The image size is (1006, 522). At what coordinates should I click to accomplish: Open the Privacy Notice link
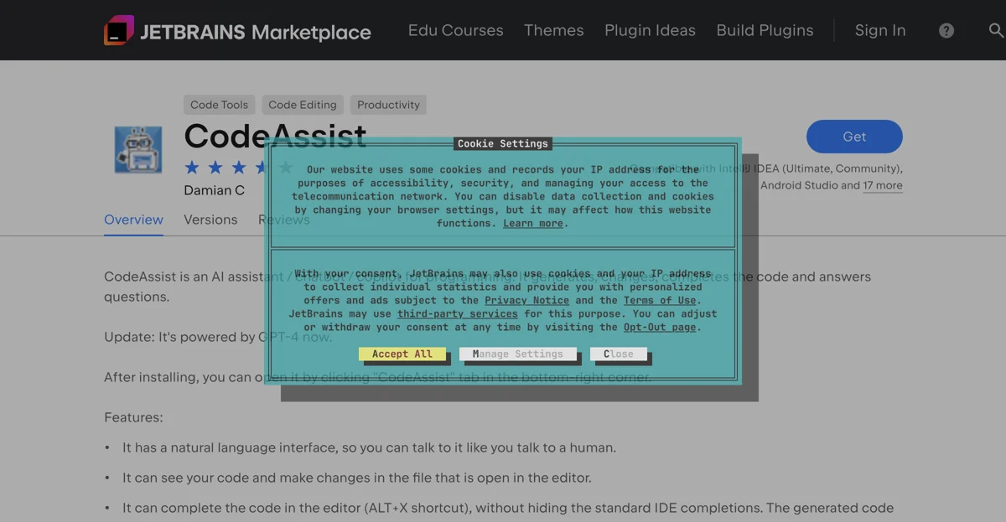tap(526, 300)
